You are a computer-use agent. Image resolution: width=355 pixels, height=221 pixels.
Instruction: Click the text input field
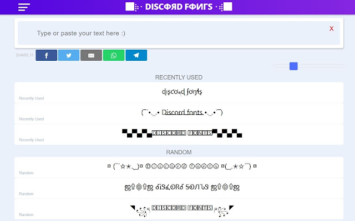coord(179,33)
